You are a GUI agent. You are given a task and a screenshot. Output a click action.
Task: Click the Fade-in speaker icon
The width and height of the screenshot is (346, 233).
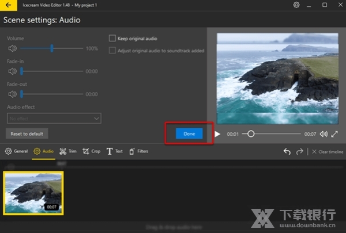[12, 71]
